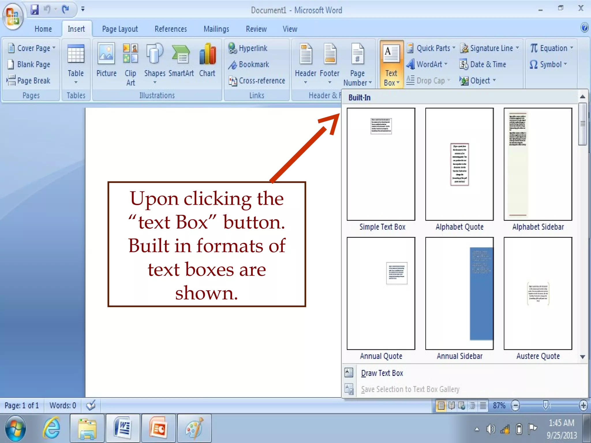Click the Signature Line button

(489, 48)
